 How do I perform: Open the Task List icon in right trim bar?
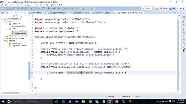(x=184, y=17)
